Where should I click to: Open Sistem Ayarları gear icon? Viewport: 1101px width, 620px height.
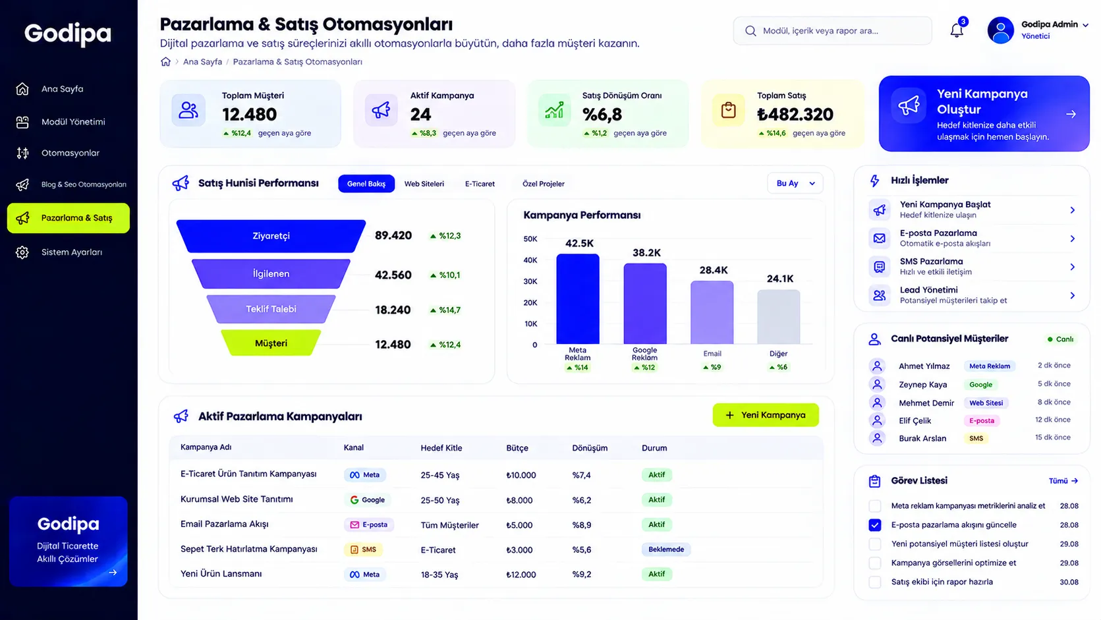pyautogui.click(x=22, y=252)
